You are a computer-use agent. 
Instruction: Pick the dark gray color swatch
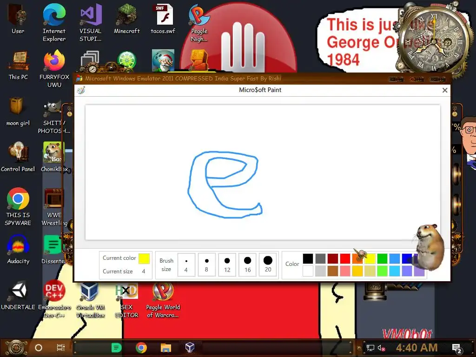coord(320,258)
